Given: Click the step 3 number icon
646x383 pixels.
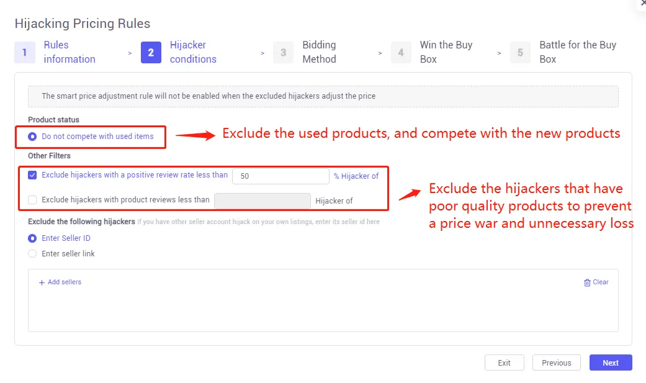Looking at the screenshot, I should click(283, 52).
